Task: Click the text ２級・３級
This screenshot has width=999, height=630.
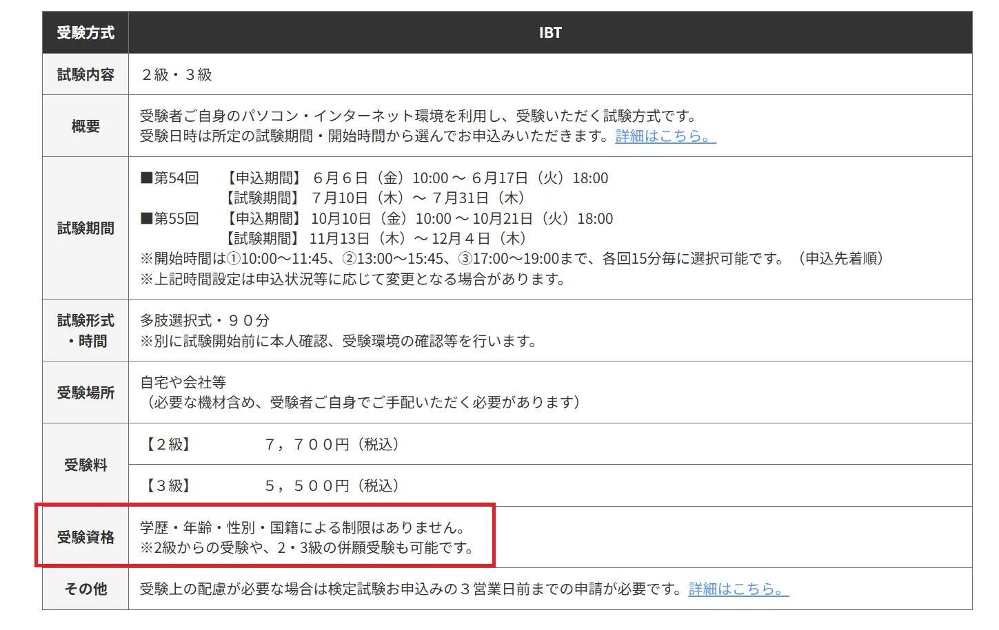Action: click(x=176, y=74)
